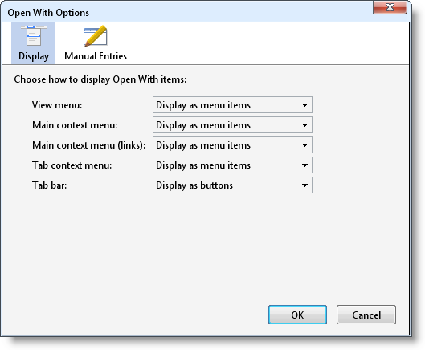Click the 'View menu:' label

[x=57, y=105]
